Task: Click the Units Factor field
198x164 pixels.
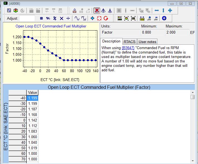Action: (x=121, y=32)
